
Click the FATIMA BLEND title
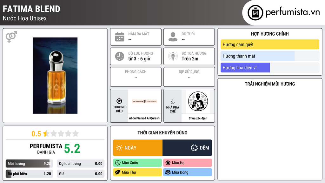31,9
